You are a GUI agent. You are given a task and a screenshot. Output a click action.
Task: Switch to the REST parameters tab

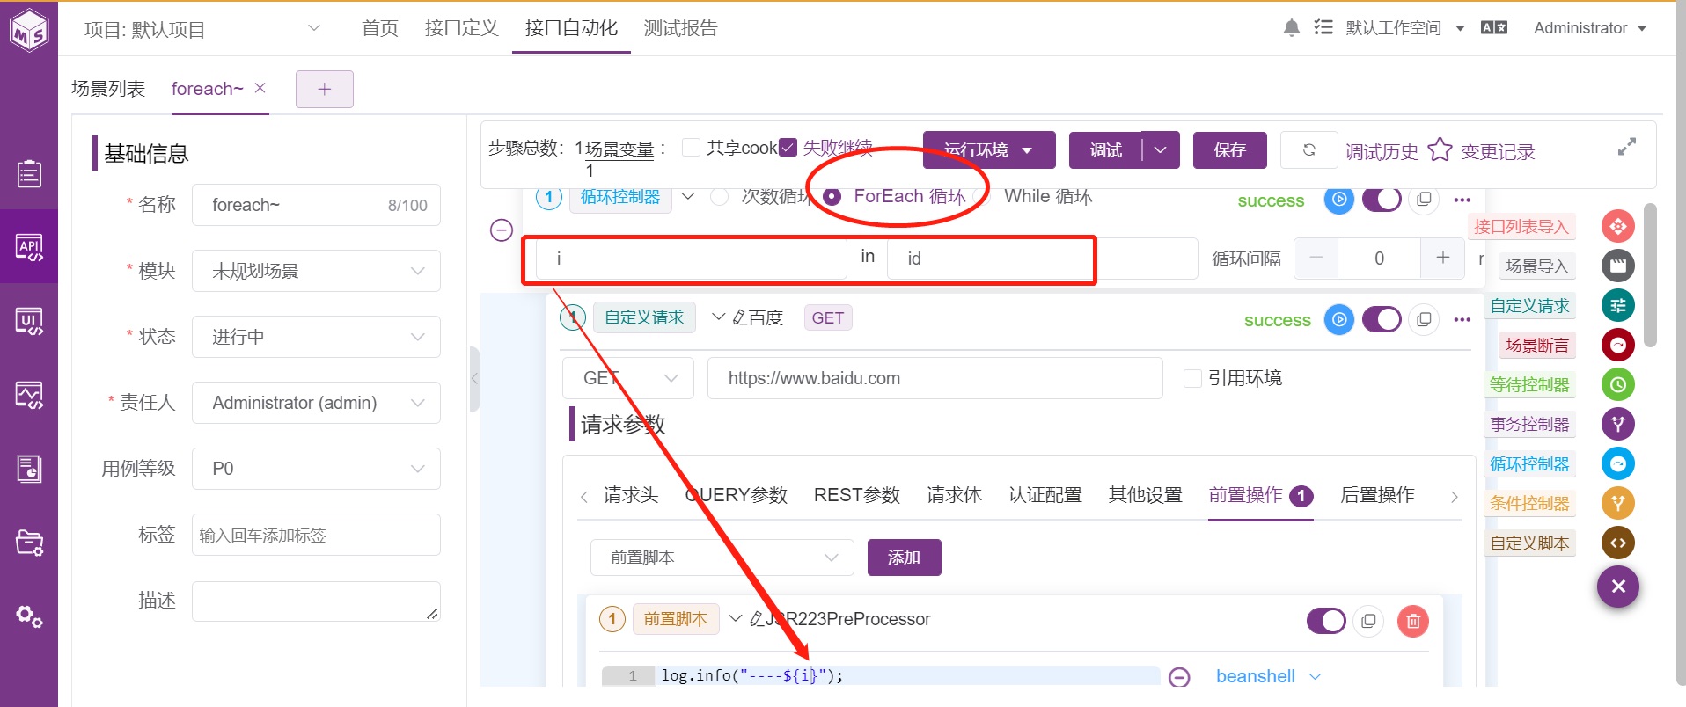coord(857,495)
